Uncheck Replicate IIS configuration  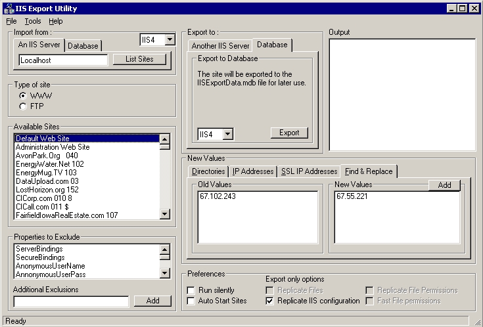(x=269, y=301)
